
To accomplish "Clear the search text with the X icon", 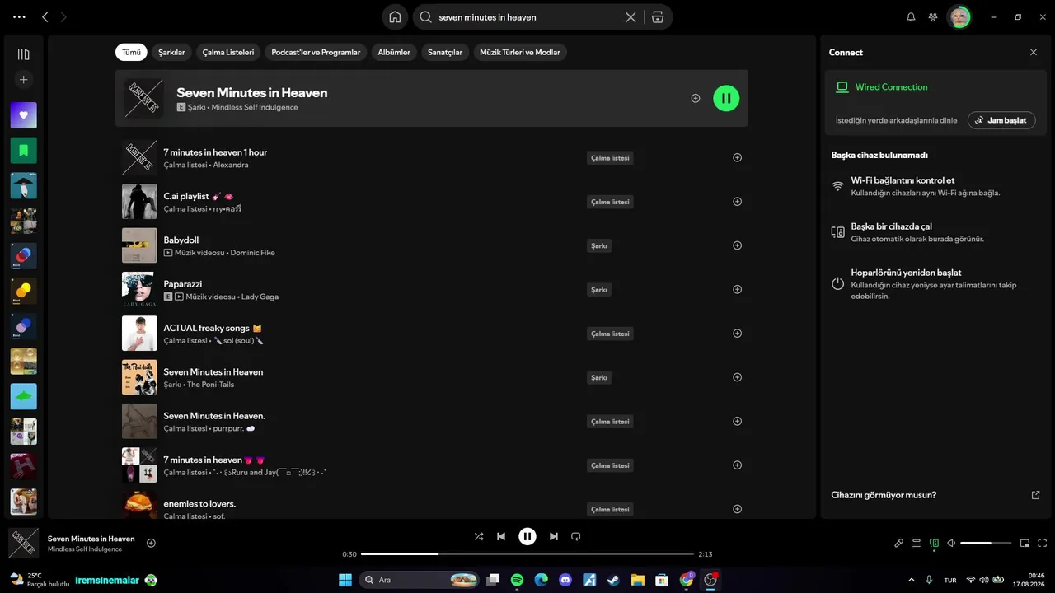I will pyautogui.click(x=631, y=17).
